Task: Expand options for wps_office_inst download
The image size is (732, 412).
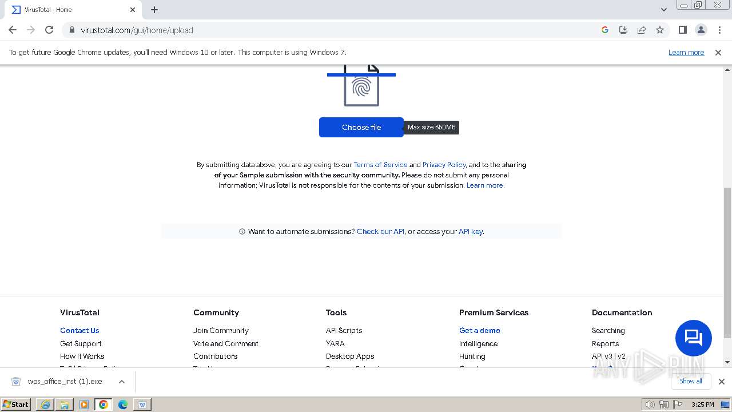Action: (x=121, y=382)
